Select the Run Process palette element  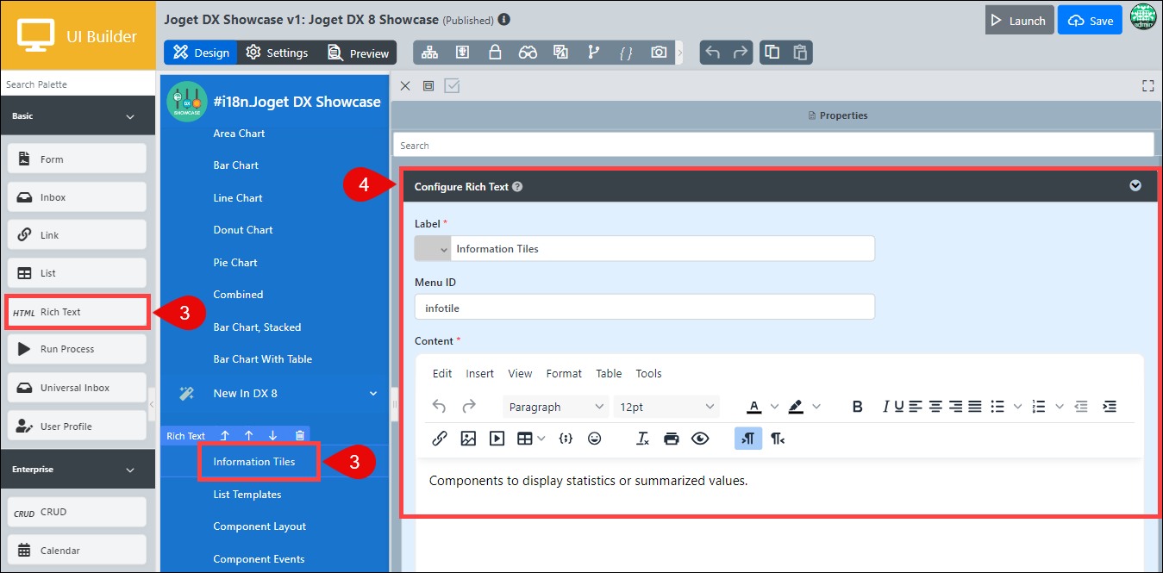[x=78, y=349]
